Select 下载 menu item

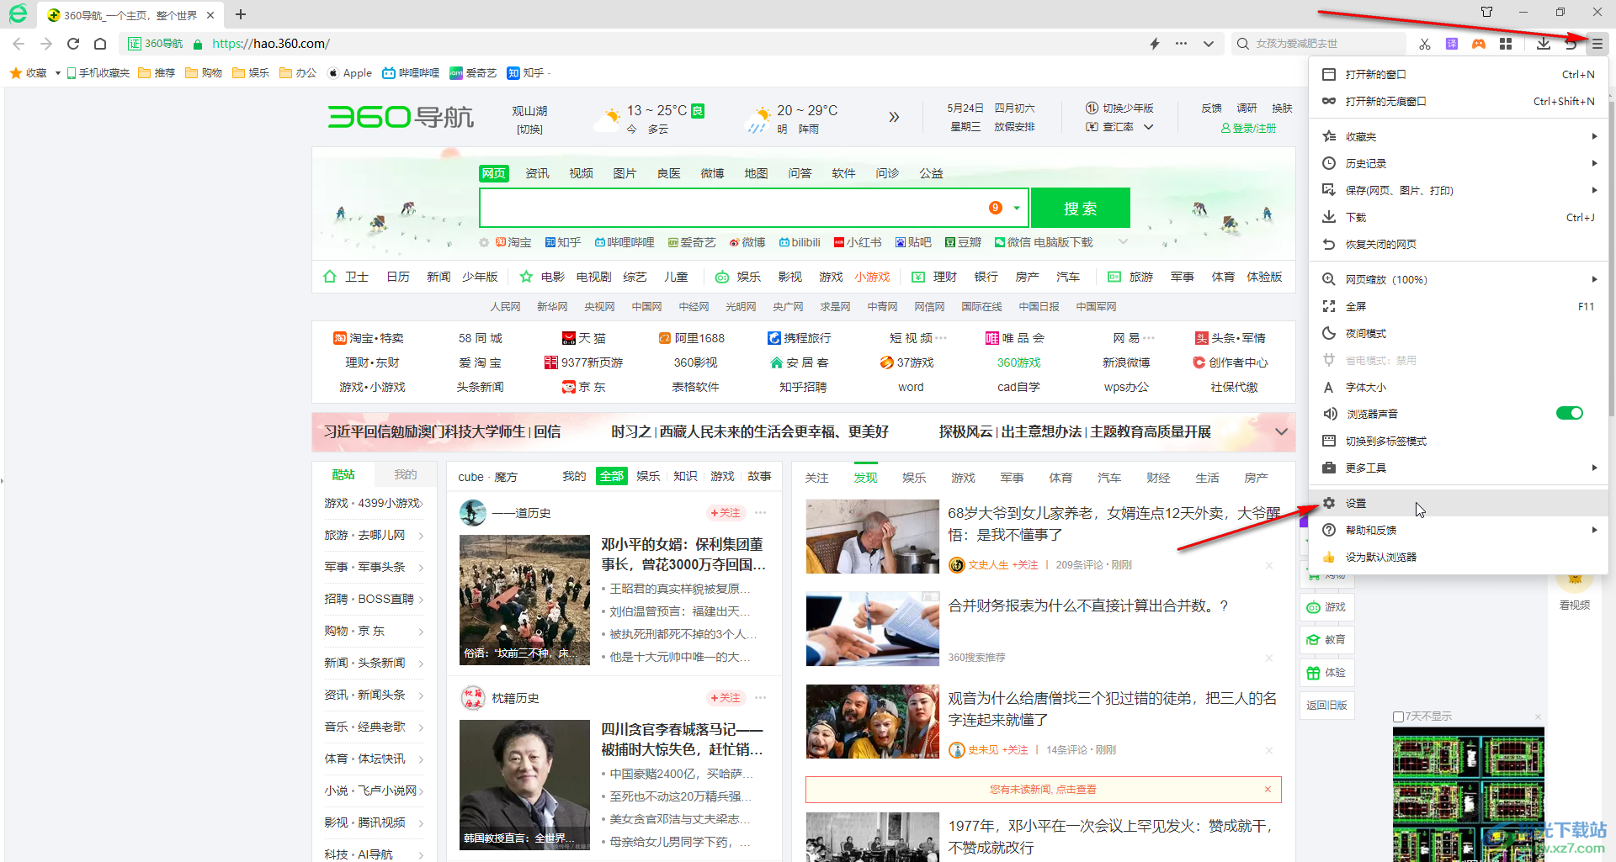[x=1459, y=217]
